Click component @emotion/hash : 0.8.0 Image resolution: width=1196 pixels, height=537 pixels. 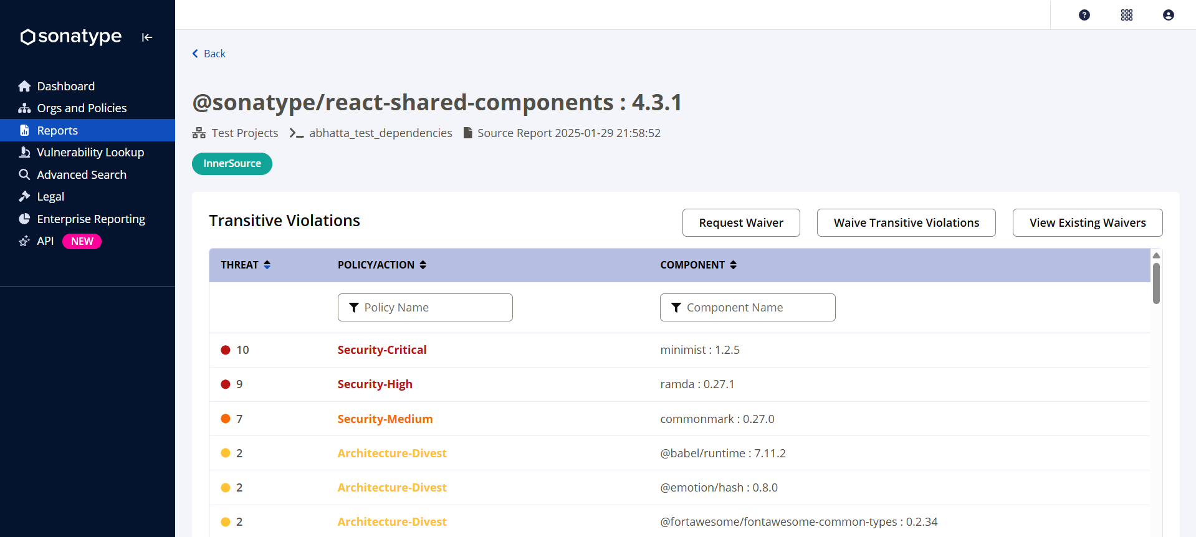719,487
